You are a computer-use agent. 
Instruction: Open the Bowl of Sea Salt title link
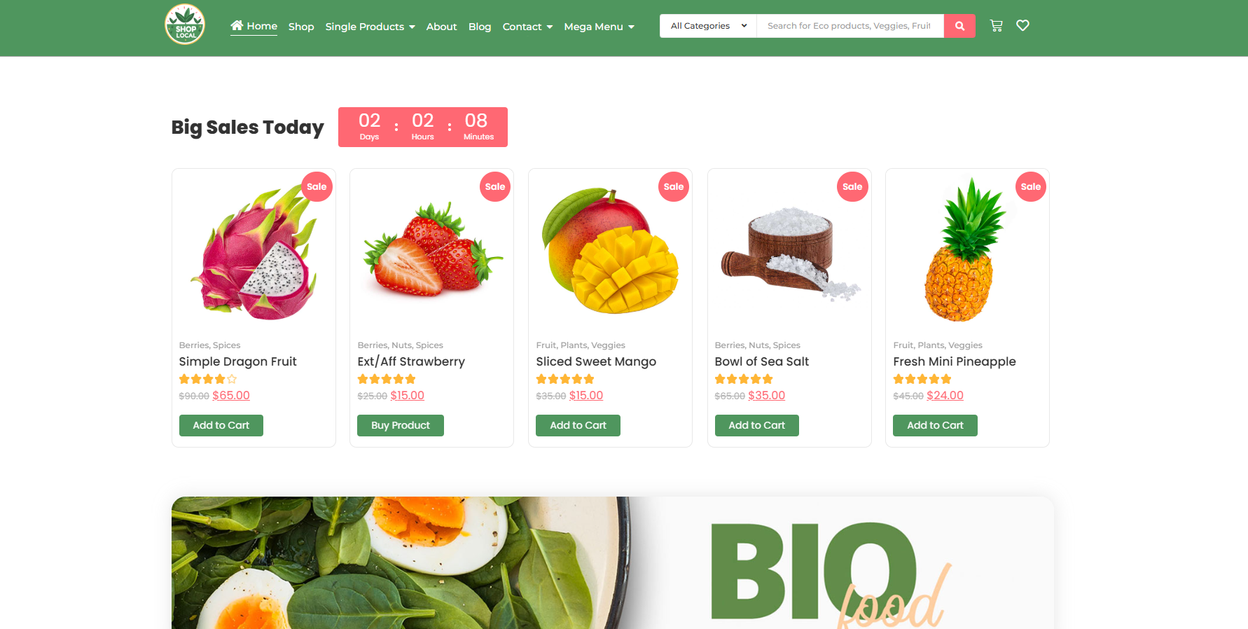tap(761, 361)
